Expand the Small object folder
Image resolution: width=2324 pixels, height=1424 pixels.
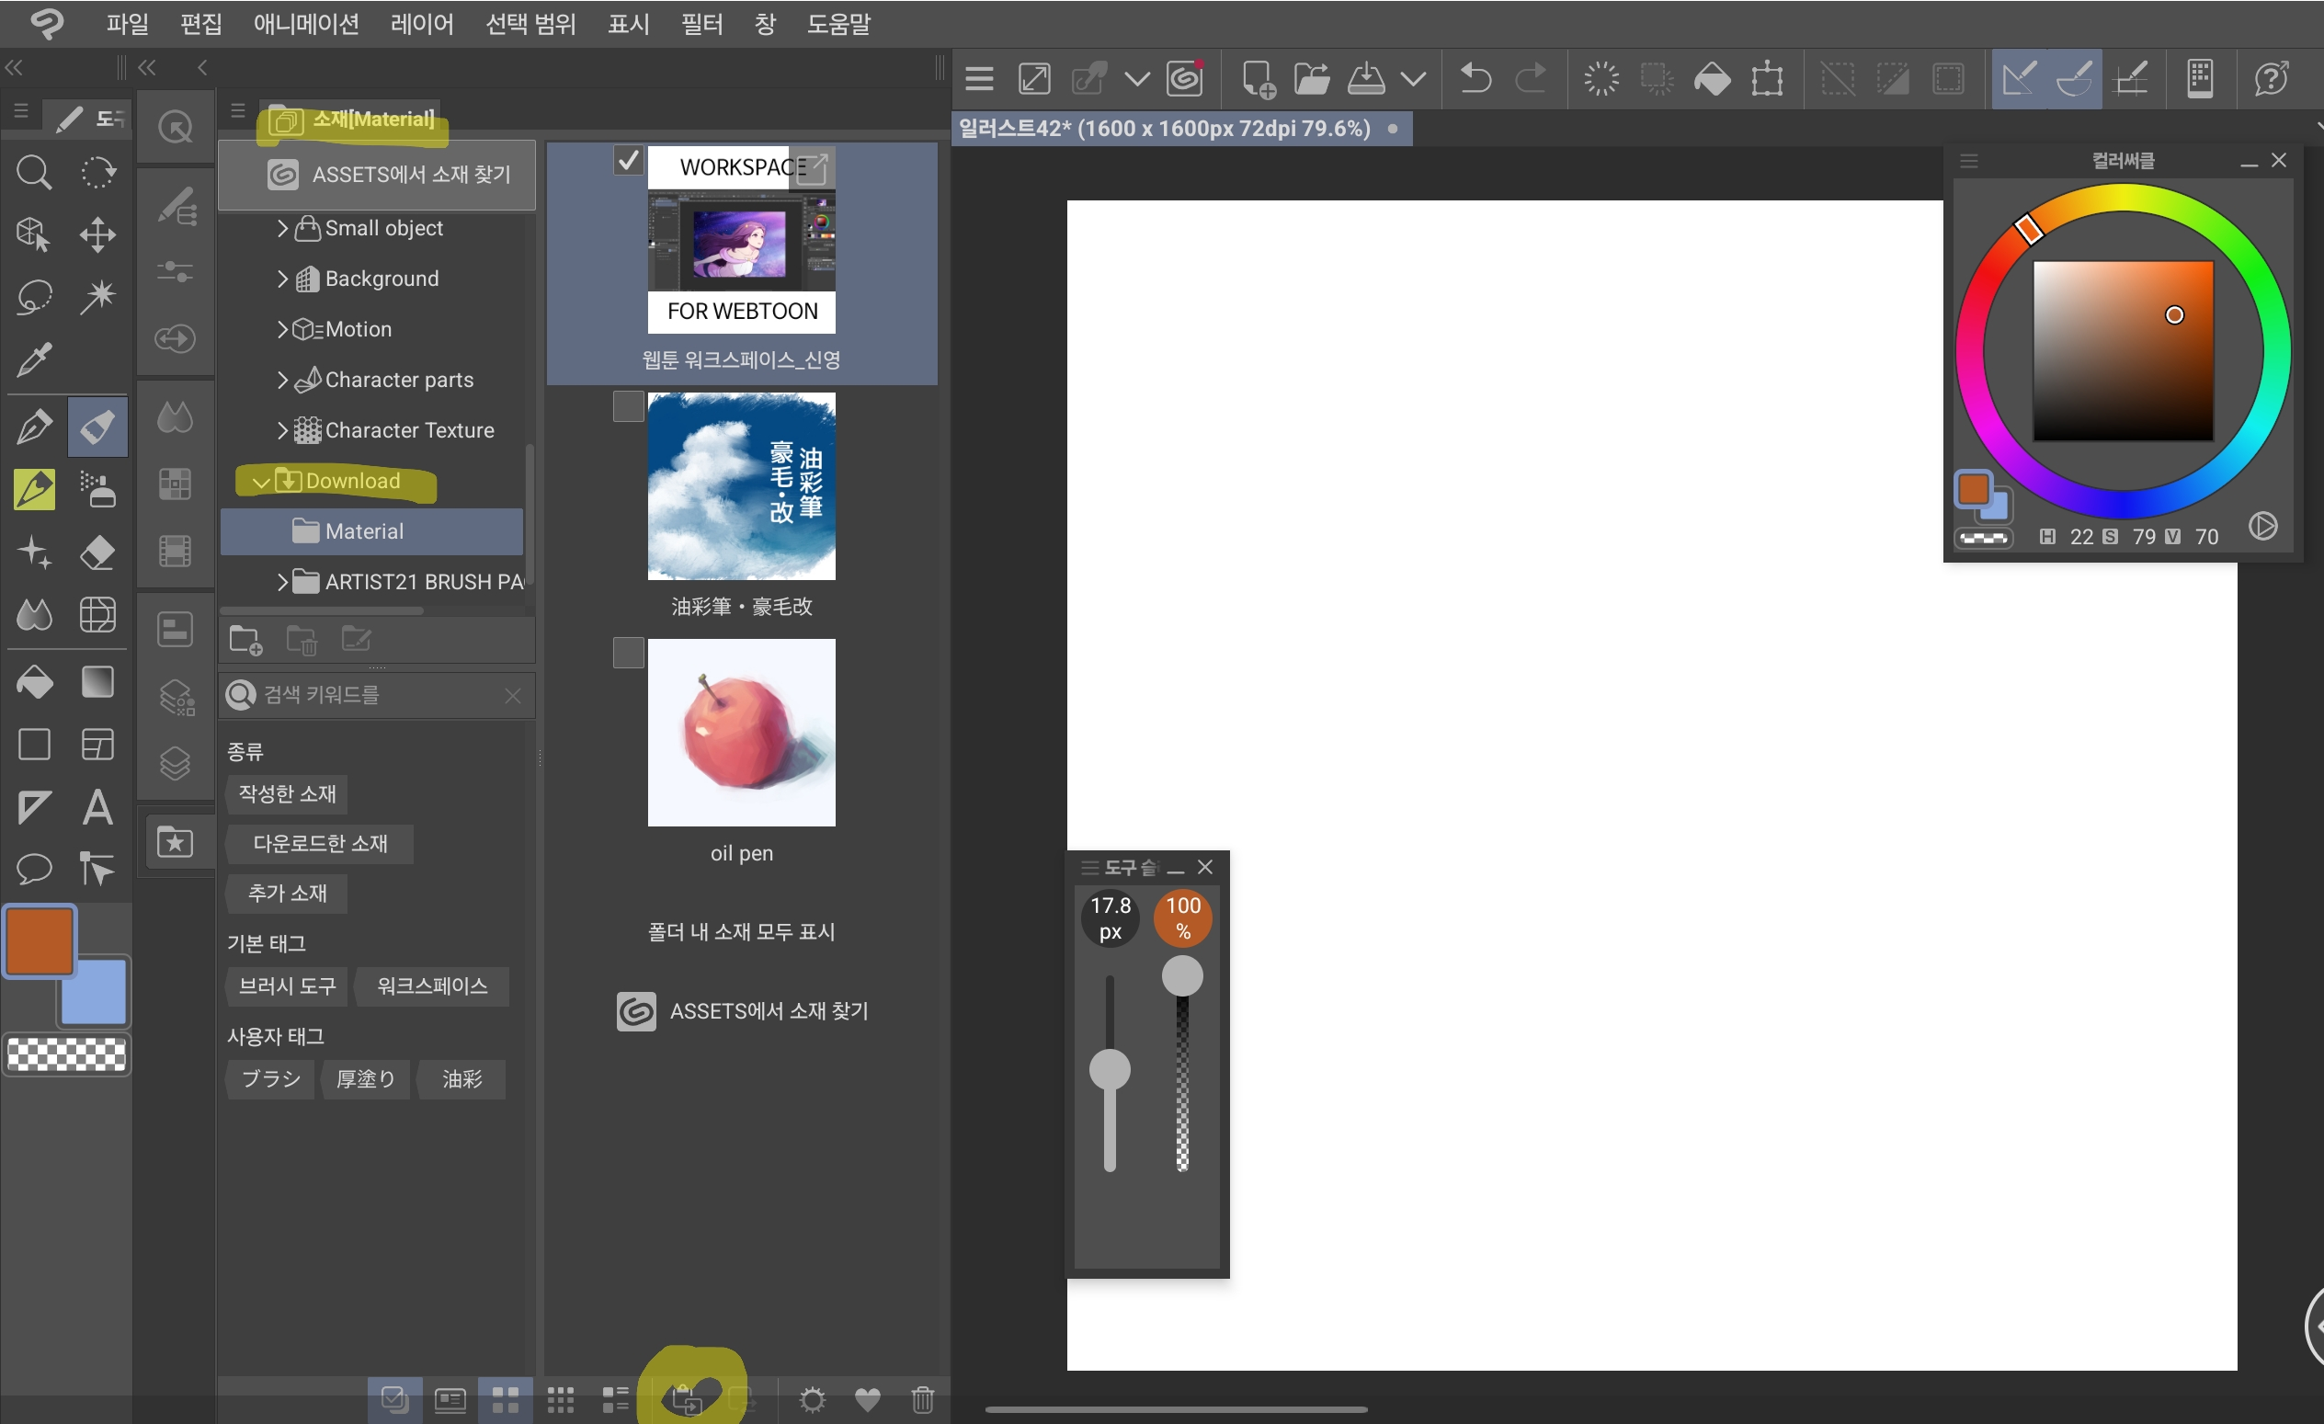pos(282,228)
